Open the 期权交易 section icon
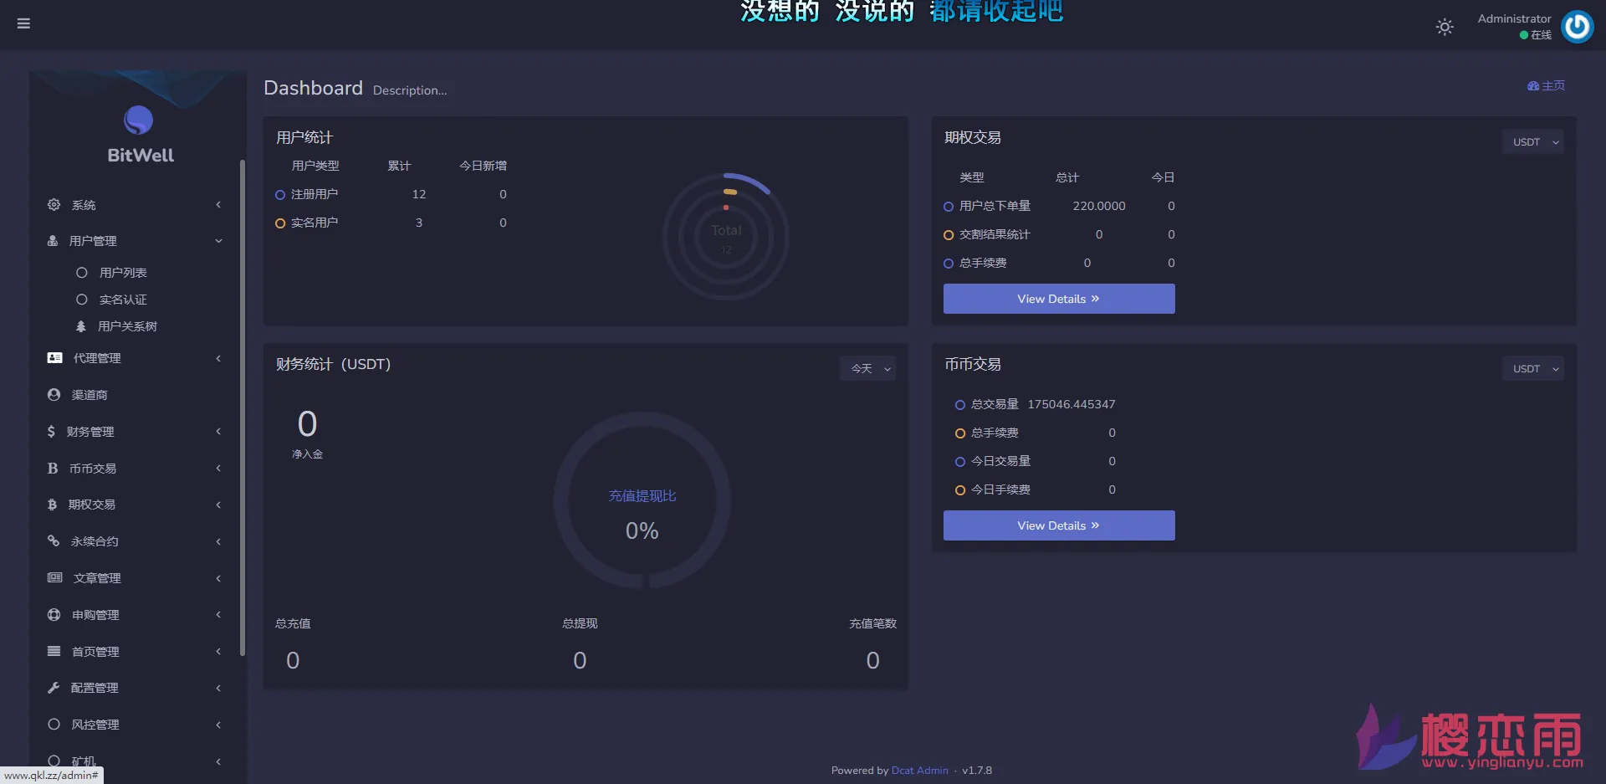The width and height of the screenshot is (1606, 784). click(53, 505)
